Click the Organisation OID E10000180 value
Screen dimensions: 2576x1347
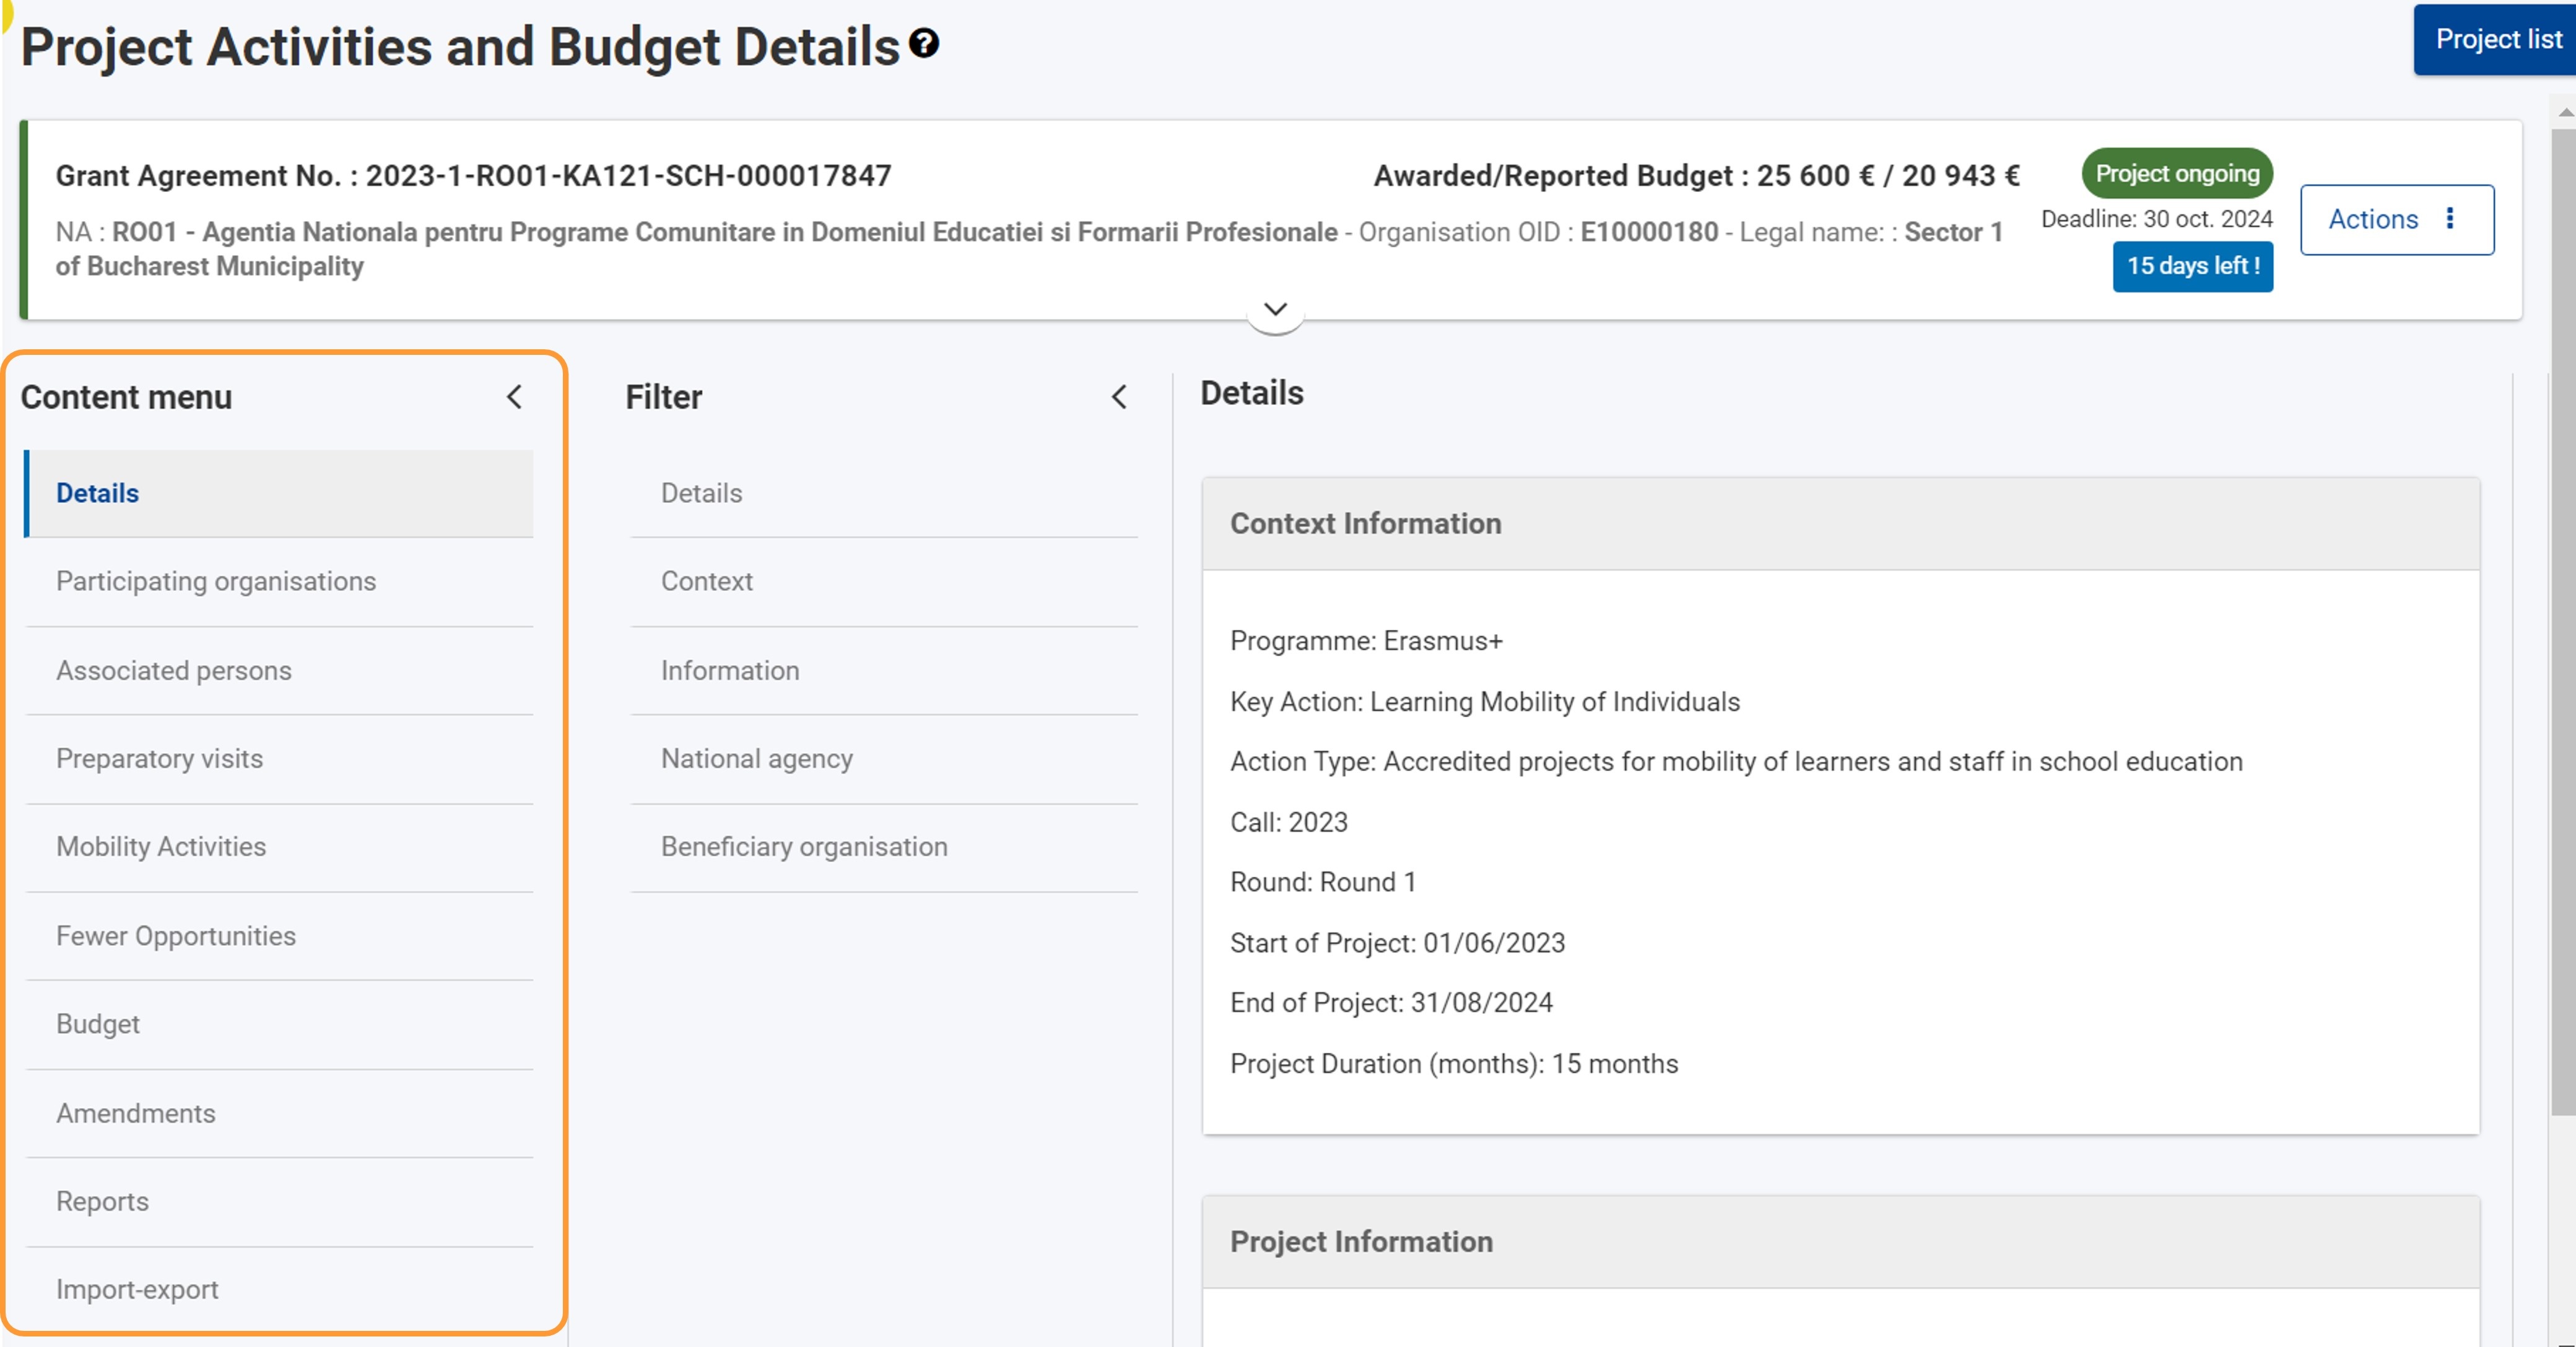point(1649,232)
